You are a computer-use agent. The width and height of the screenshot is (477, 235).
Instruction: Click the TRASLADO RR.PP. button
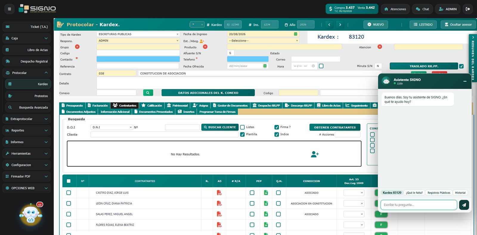[x=424, y=66]
